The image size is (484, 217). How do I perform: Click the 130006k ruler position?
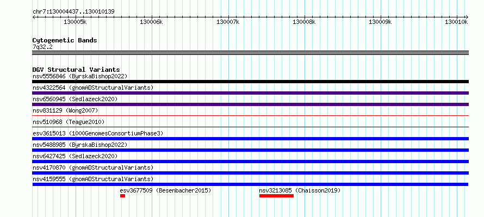click(x=151, y=22)
